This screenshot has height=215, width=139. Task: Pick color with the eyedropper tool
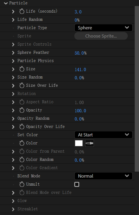tap(89, 143)
